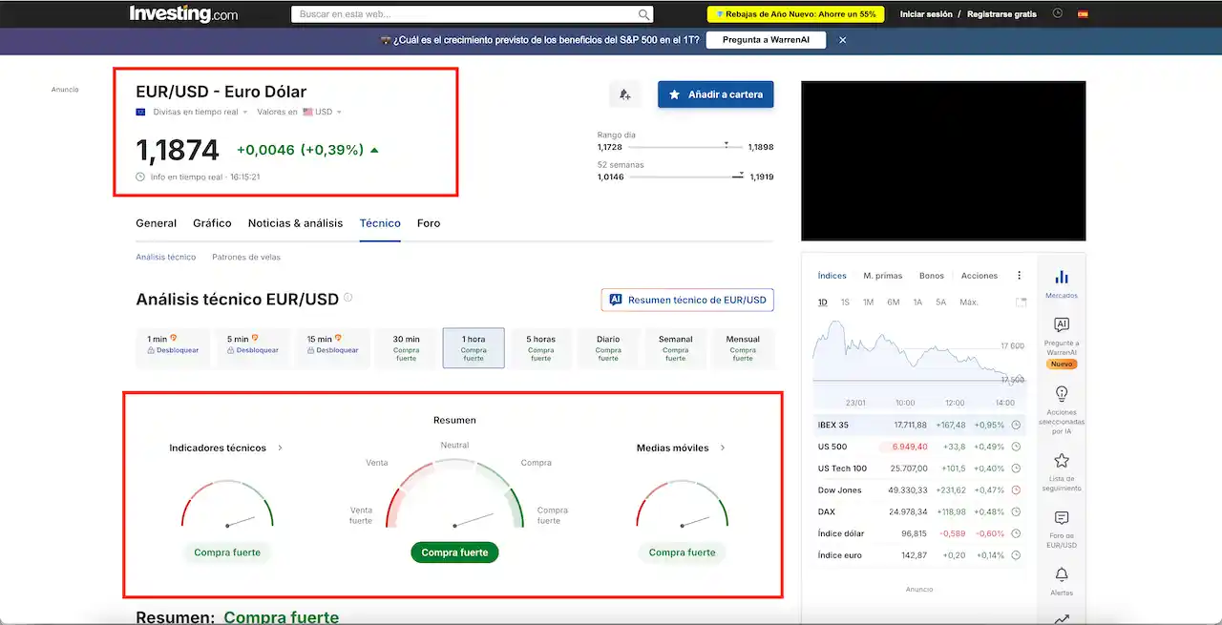Select the Diario timeframe

(x=608, y=348)
